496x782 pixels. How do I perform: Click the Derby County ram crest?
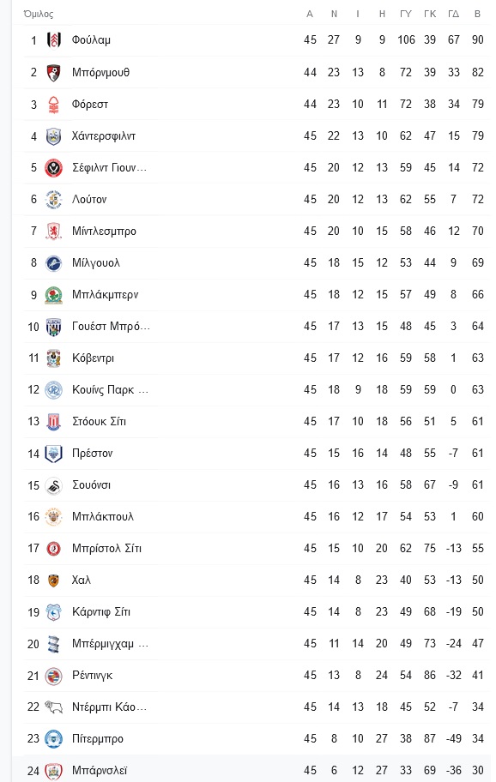(53, 707)
